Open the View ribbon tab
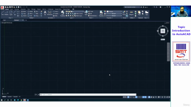The width and height of the screenshot is (191, 107). click(x=29, y=9)
